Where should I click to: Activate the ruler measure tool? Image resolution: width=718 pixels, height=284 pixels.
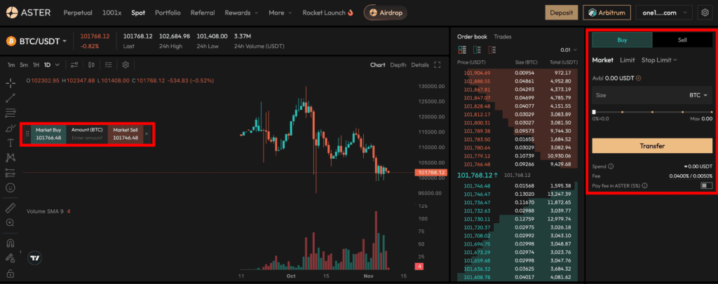coord(11,208)
